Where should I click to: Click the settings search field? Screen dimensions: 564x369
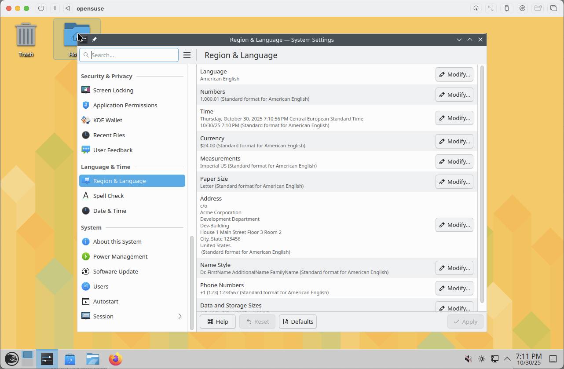133,55
